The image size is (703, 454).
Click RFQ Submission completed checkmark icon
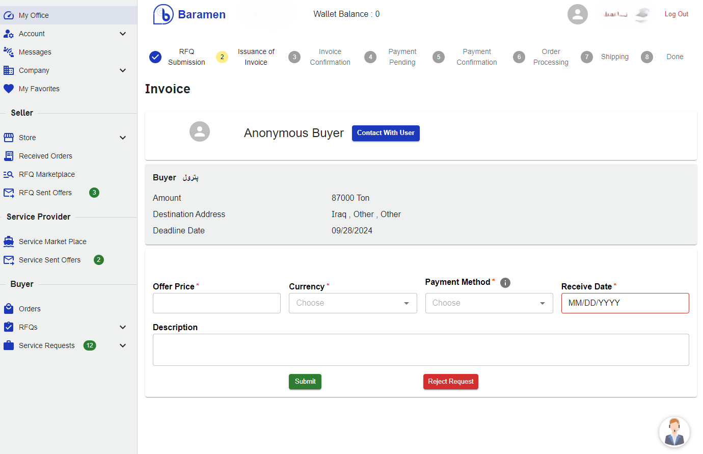(x=155, y=57)
